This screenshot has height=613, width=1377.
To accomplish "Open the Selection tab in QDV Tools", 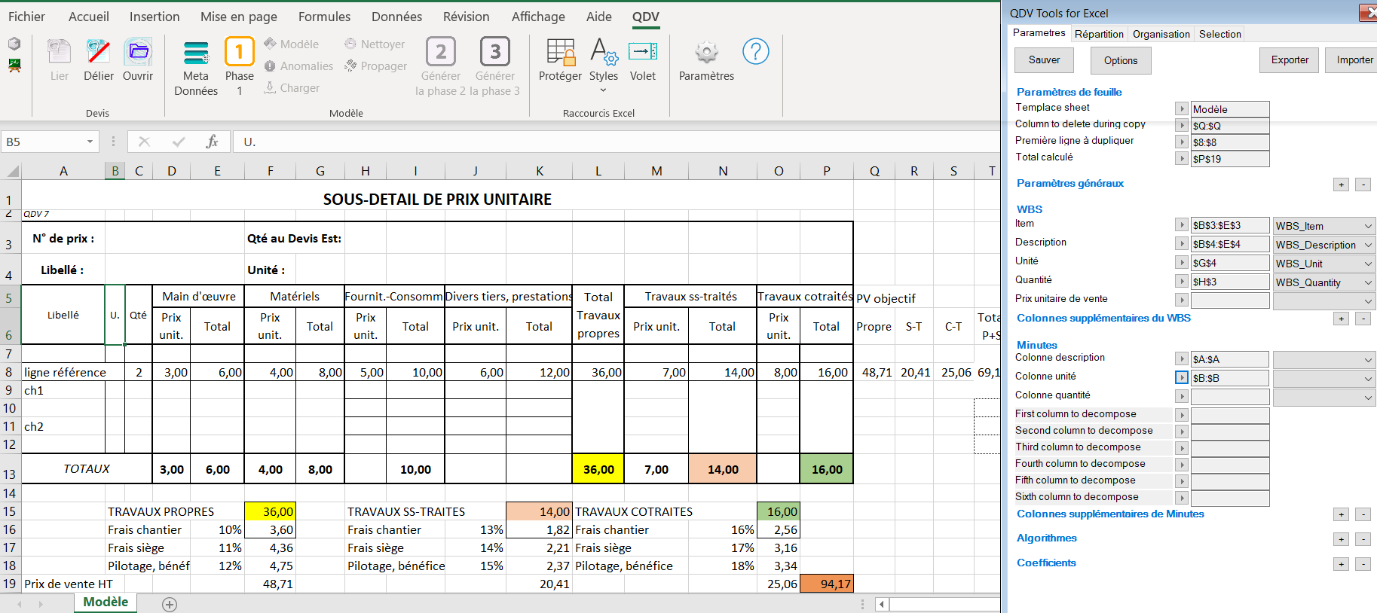I will point(1219,34).
